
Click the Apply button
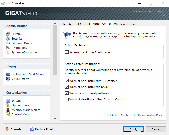[x=133, y=129]
